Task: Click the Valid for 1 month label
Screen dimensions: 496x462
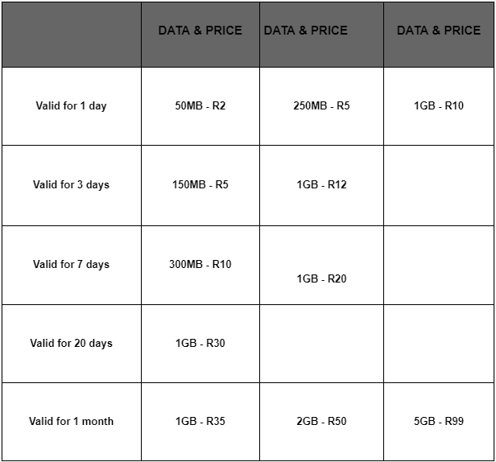Action: point(71,421)
